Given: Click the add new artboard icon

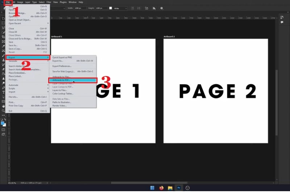Looking at the screenshot, I should tap(146, 8).
